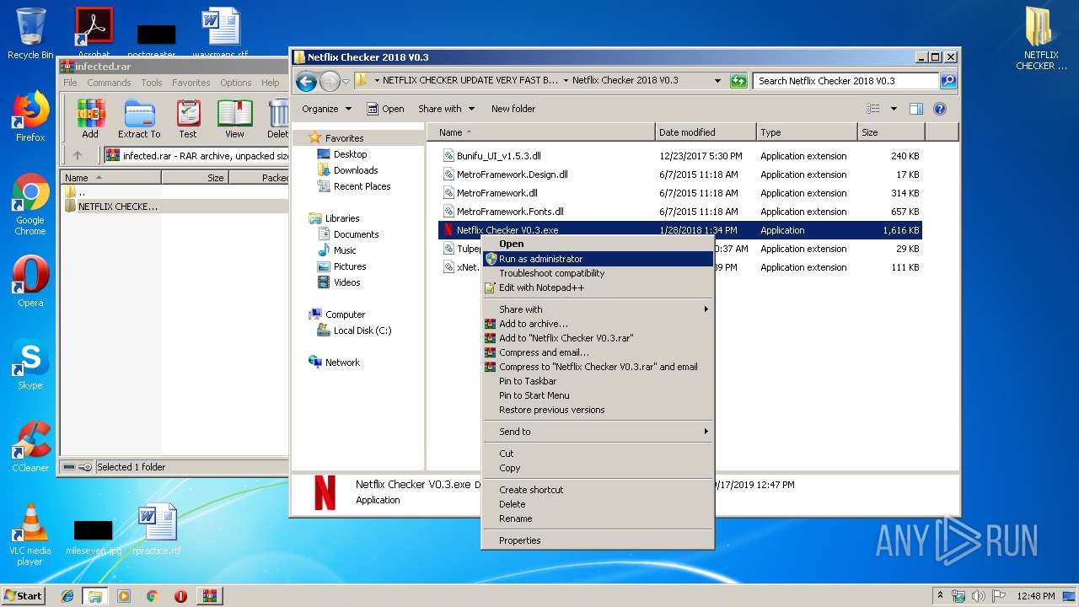Click Start button
The width and height of the screenshot is (1079, 607).
(24, 596)
